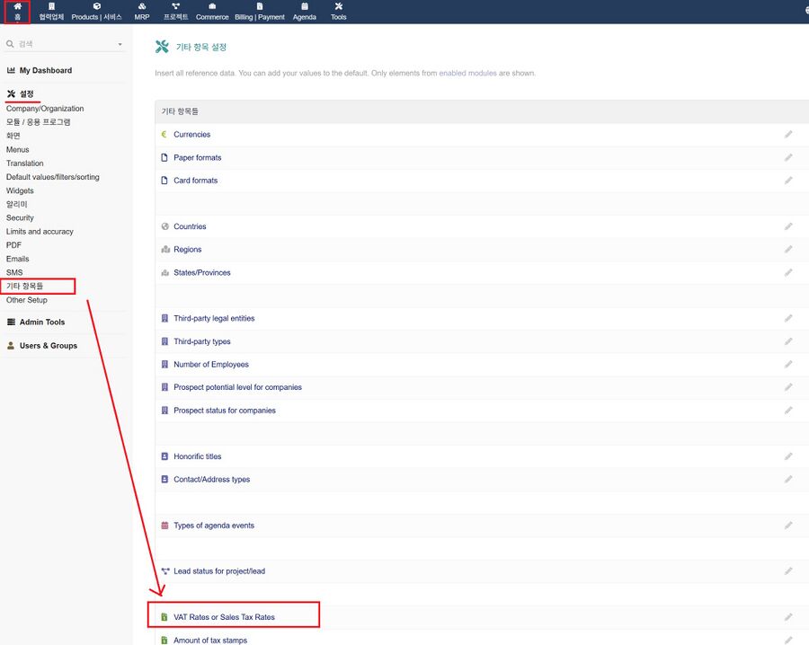Expand Admin Tools in sidebar
This screenshot has width=809, height=645.
tap(41, 322)
